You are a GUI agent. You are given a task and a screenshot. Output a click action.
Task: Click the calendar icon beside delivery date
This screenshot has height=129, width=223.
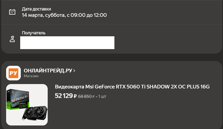12,12
